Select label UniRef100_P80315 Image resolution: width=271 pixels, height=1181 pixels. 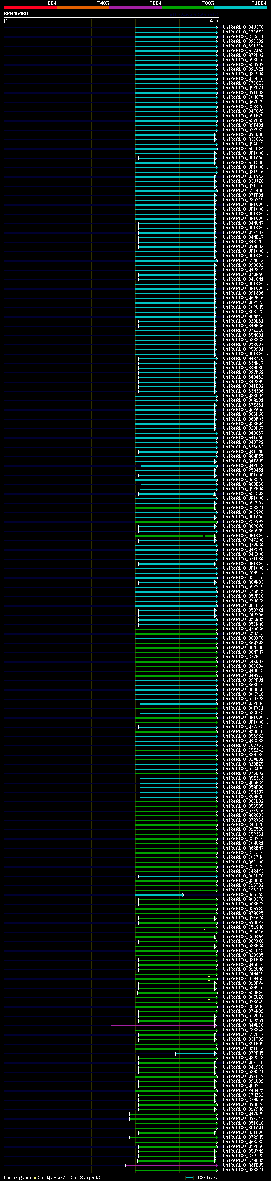243,200
